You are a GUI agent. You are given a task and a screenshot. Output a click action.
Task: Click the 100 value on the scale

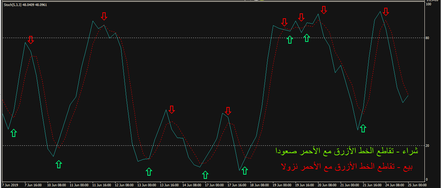coord(429,4)
